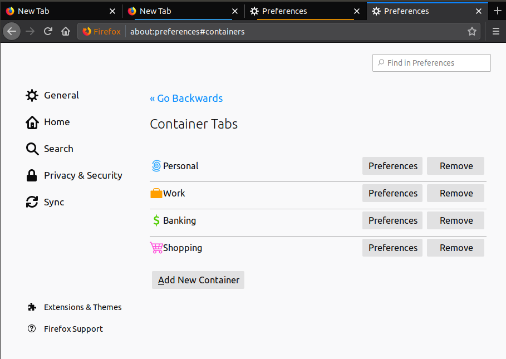Click the Banking container dollar icon
The width and height of the screenshot is (506, 359).
pyautogui.click(x=155, y=220)
